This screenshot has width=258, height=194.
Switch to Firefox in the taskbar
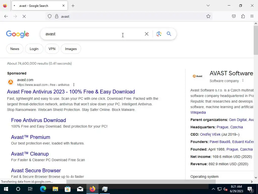pyautogui.click(x=92, y=189)
